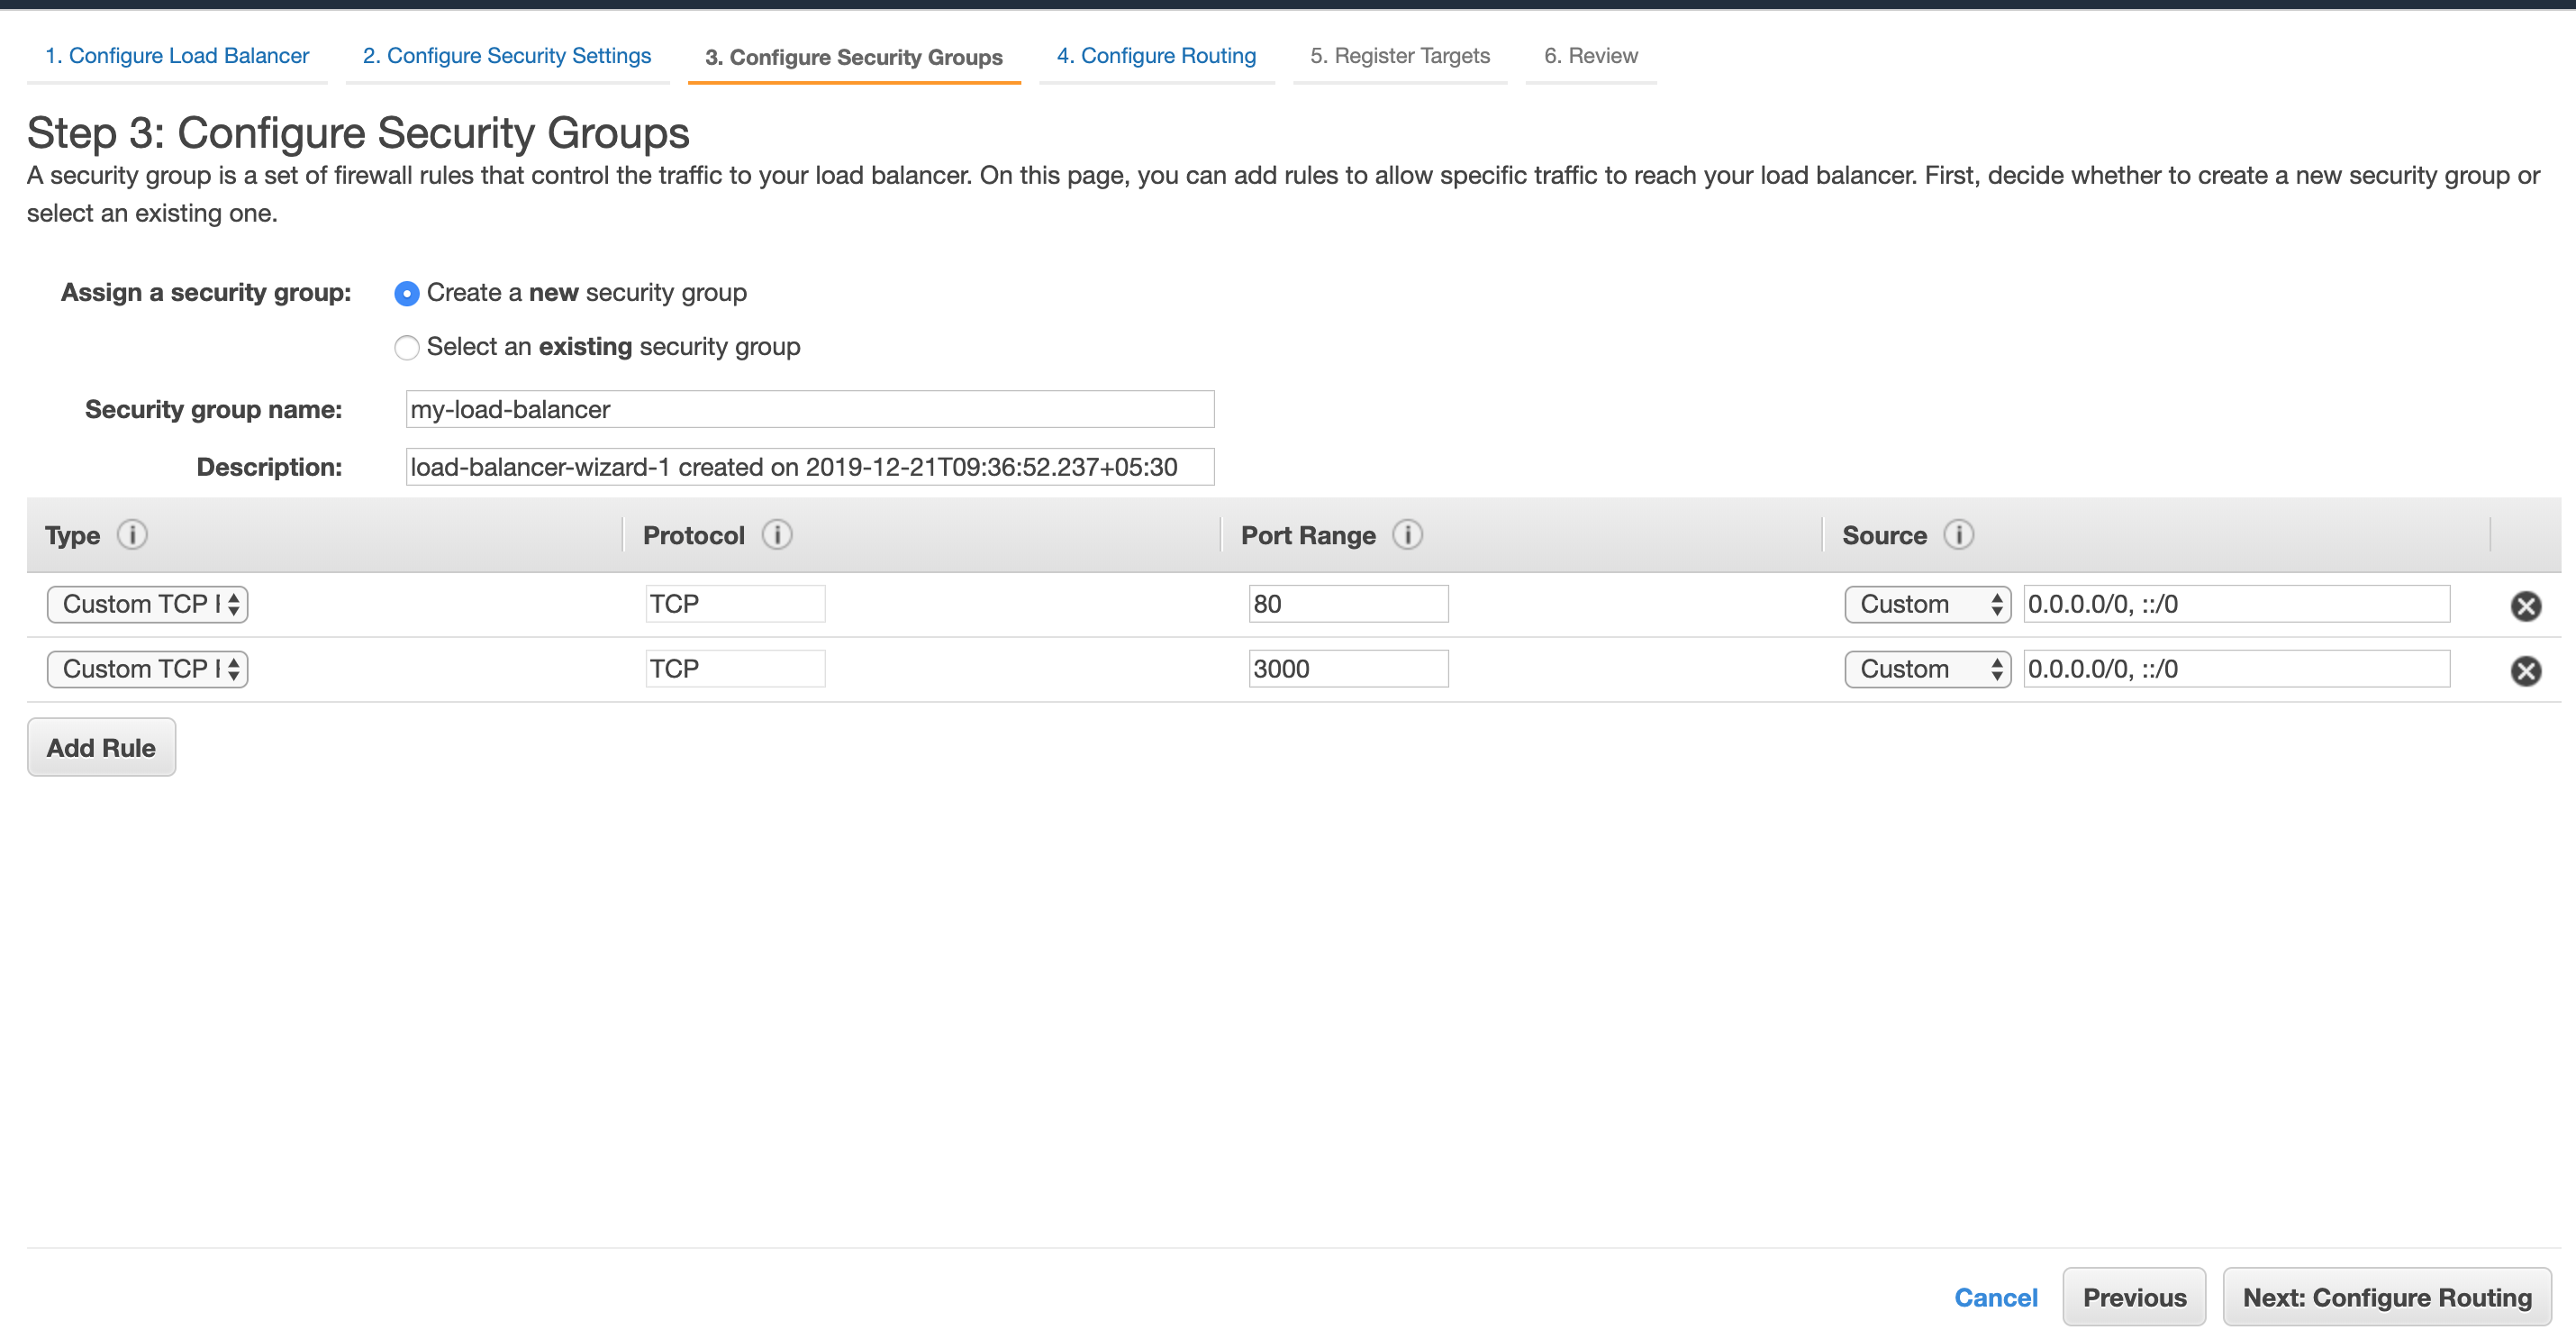This screenshot has height=1330, width=2576.
Task: Select Create a new security group
Action: tap(406, 293)
